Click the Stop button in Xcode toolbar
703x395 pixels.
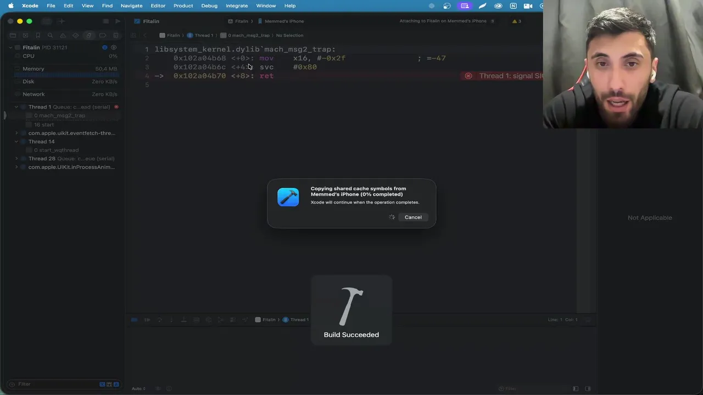coord(105,21)
